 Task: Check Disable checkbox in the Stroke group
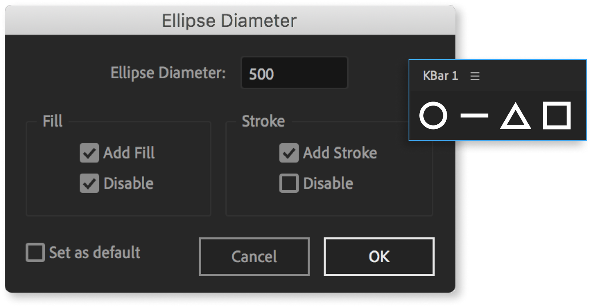(x=289, y=183)
